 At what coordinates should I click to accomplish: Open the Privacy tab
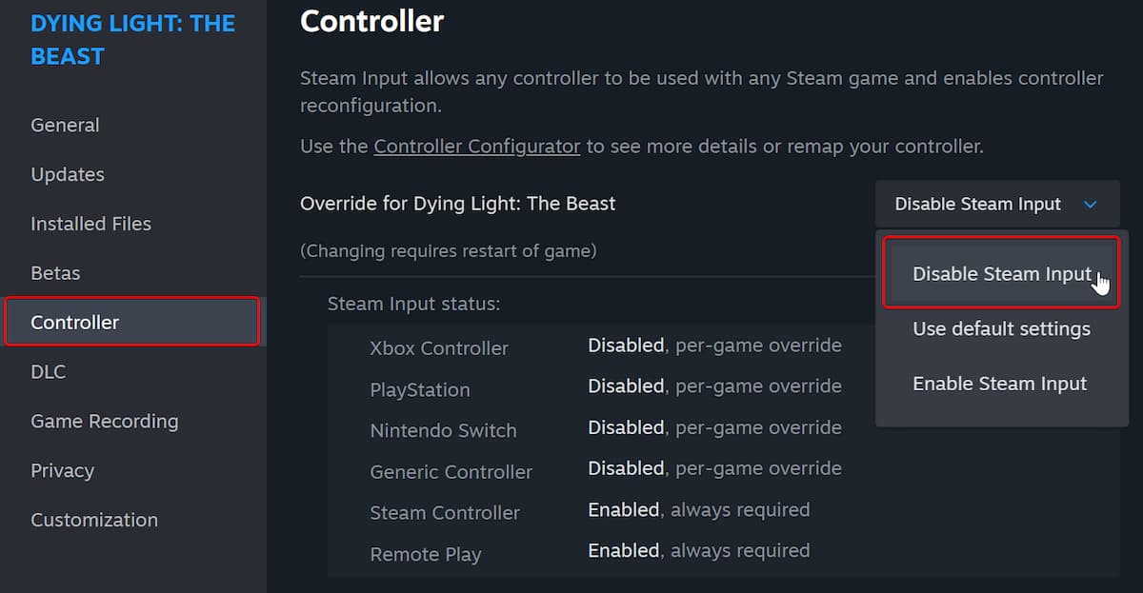(x=62, y=470)
